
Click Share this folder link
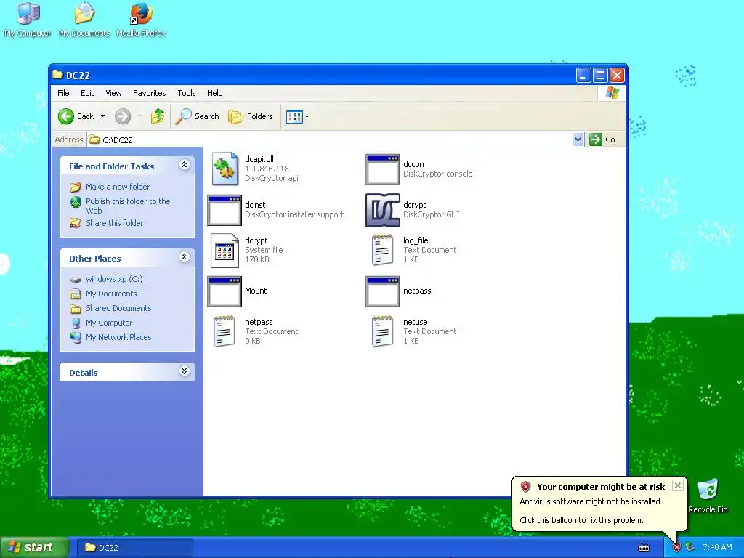[x=114, y=223]
